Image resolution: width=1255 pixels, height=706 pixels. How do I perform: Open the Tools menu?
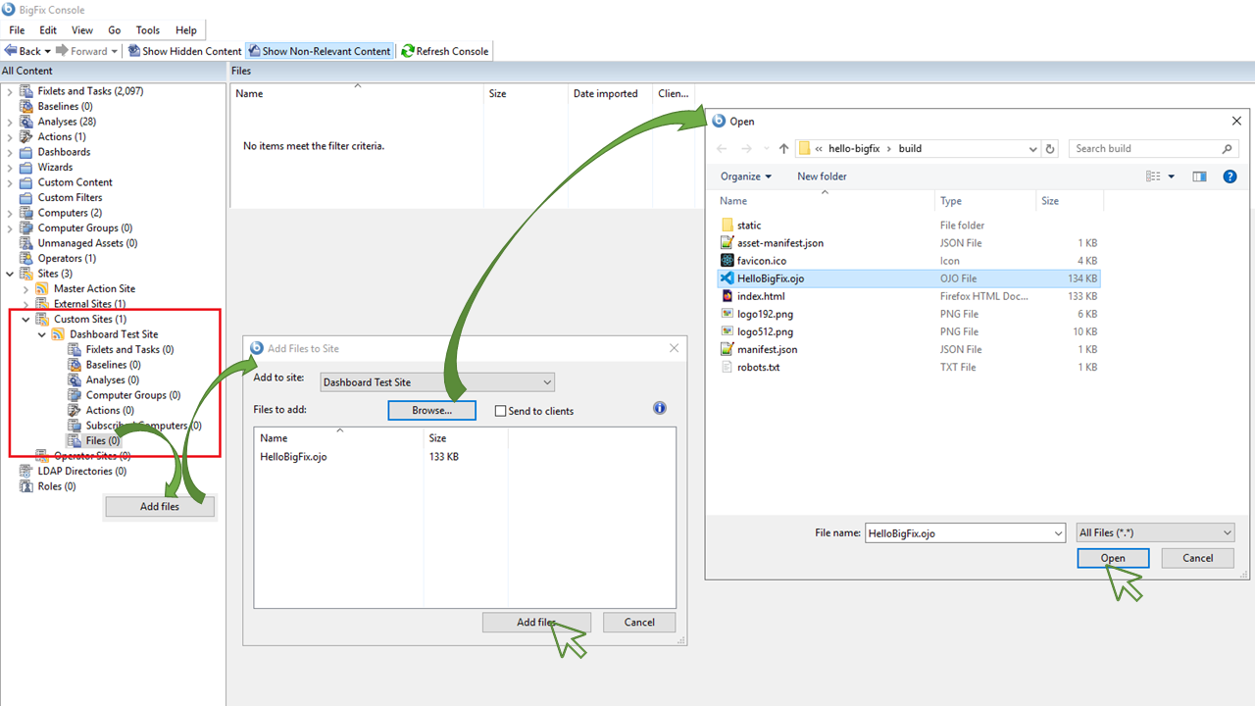(x=148, y=30)
